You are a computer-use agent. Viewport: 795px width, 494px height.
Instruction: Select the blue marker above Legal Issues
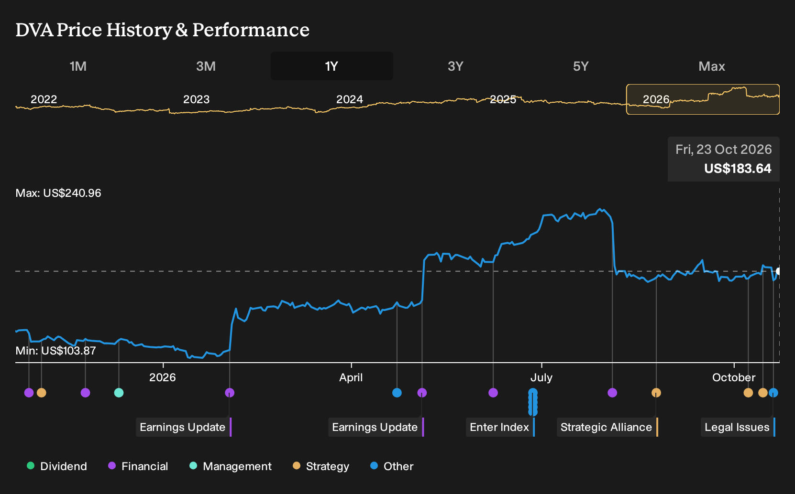tap(773, 393)
